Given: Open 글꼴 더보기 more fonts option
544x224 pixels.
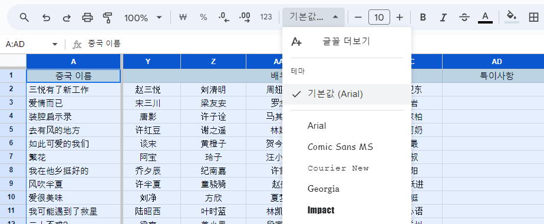Looking at the screenshot, I should tap(347, 42).
